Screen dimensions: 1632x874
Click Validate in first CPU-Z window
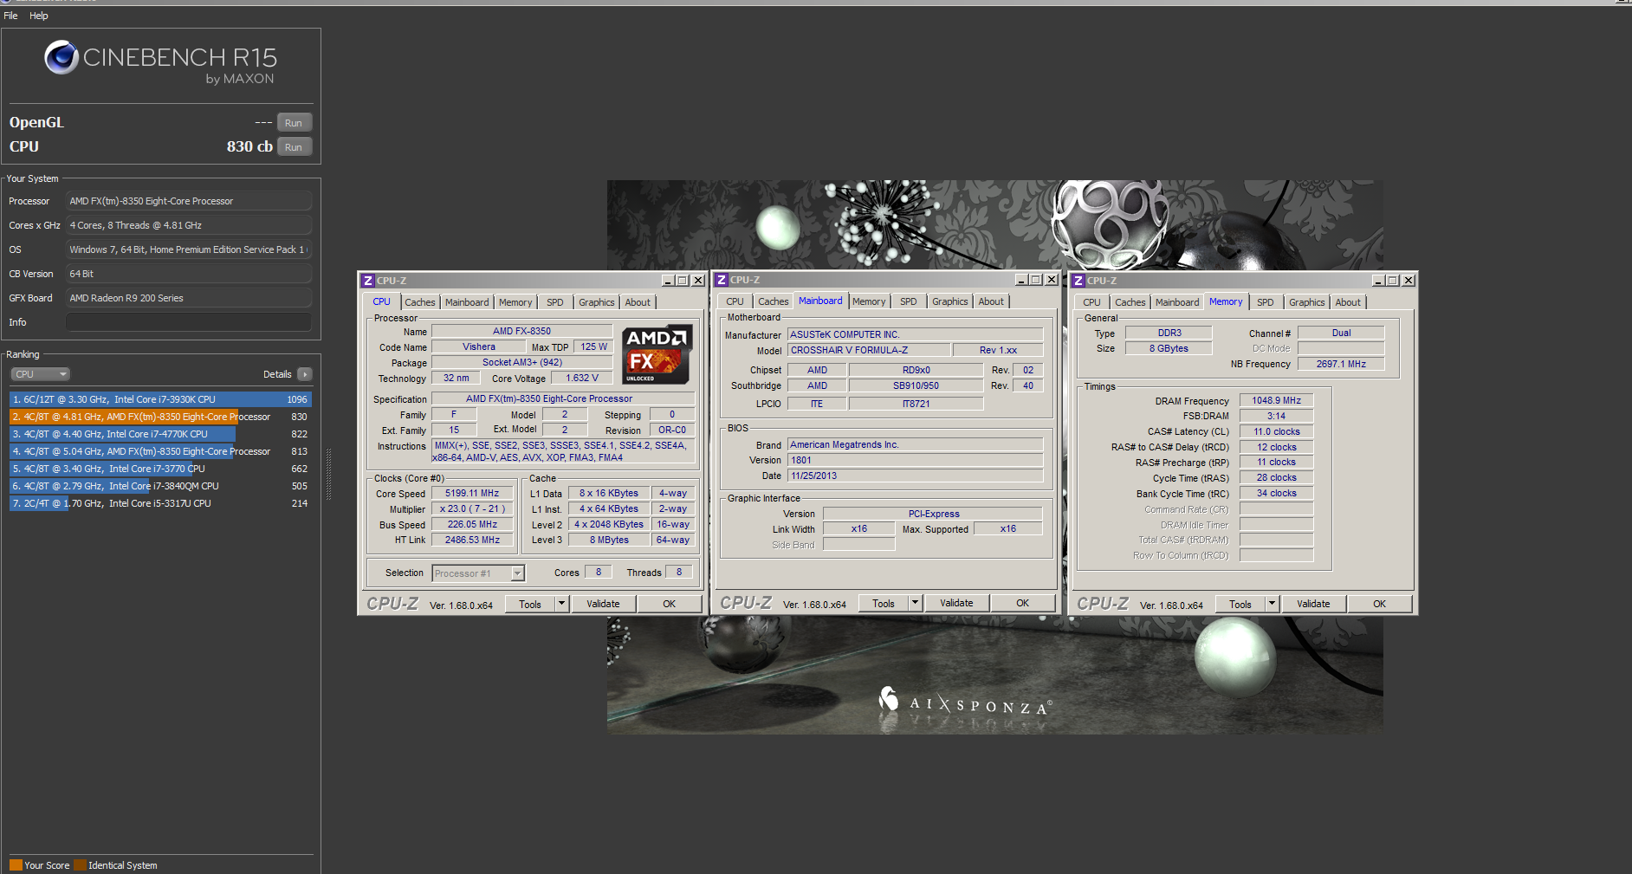(x=603, y=605)
